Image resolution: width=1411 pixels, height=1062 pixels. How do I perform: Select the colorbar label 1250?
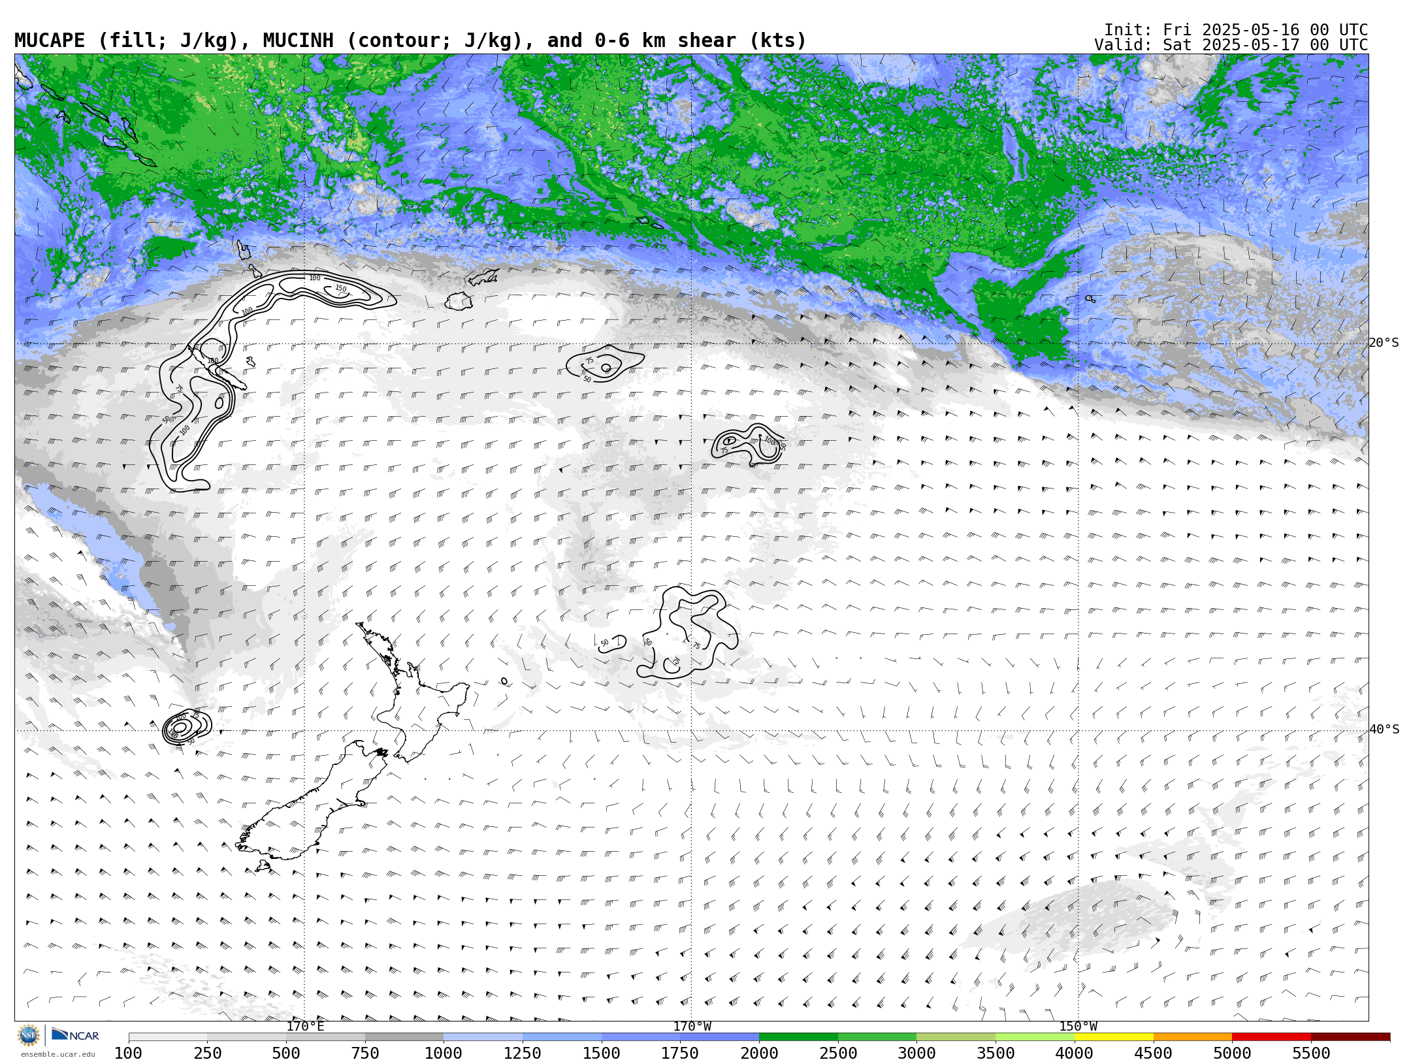click(x=523, y=1053)
